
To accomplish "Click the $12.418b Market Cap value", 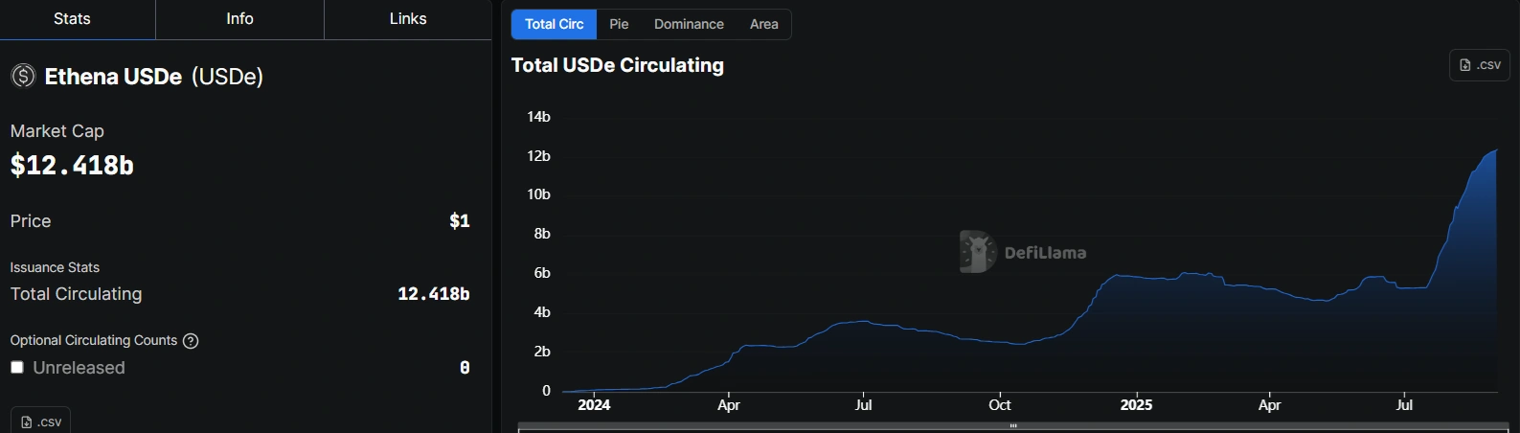I will (72, 166).
